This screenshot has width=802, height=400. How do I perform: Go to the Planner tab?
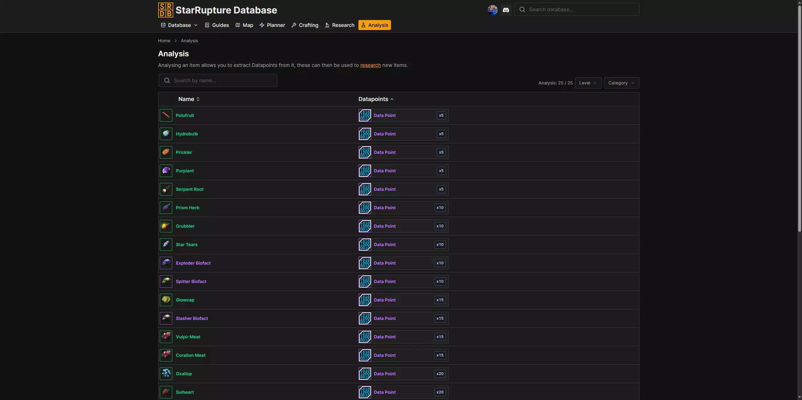coord(272,25)
